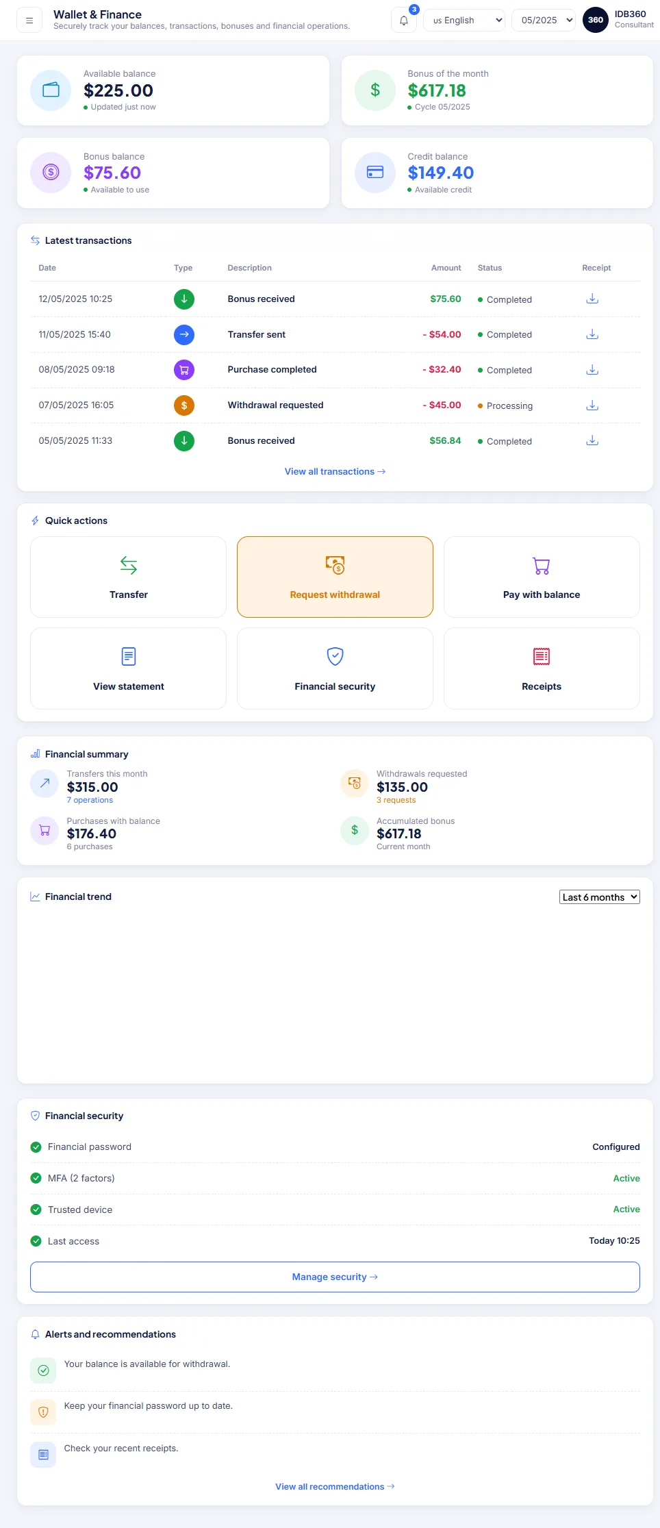Click 'Your balance is available for withdrawal' alert

(147, 1364)
